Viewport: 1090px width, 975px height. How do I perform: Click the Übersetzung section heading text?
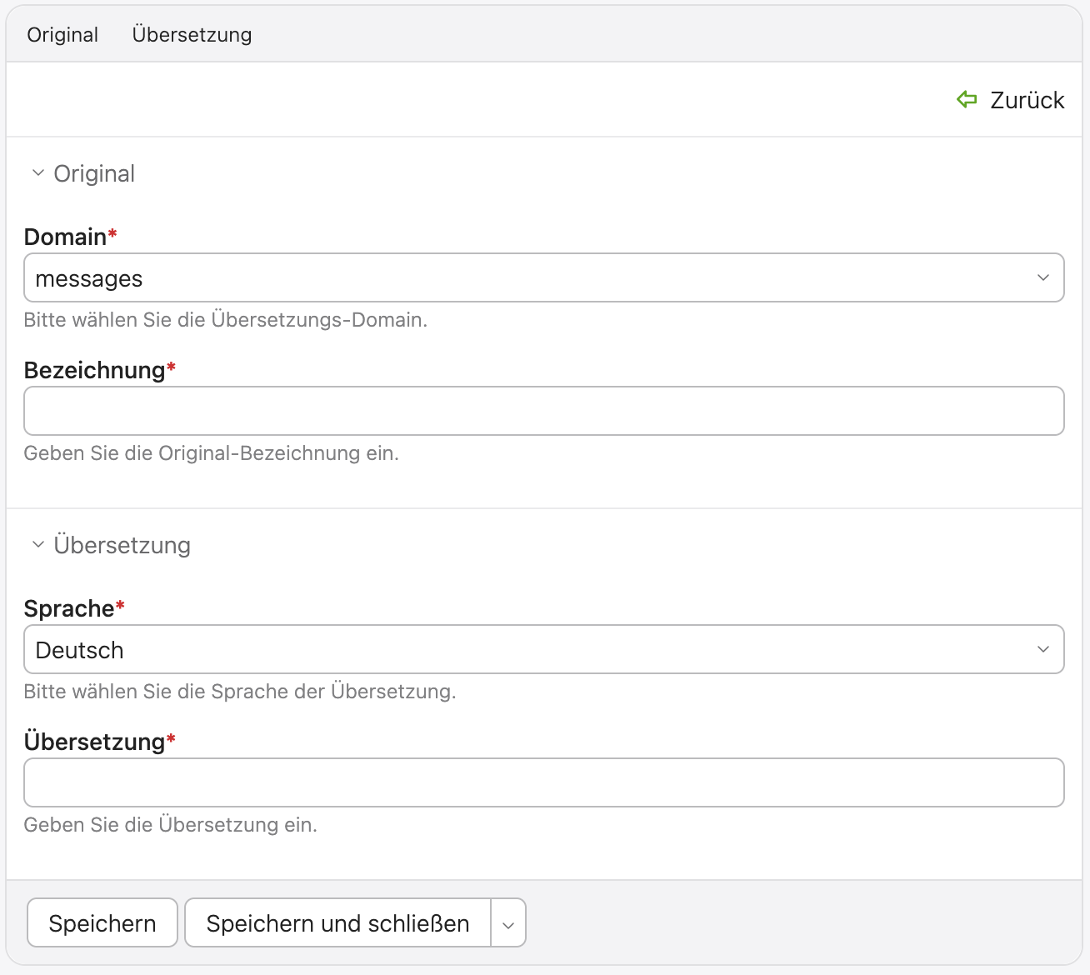click(x=122, y=545)
